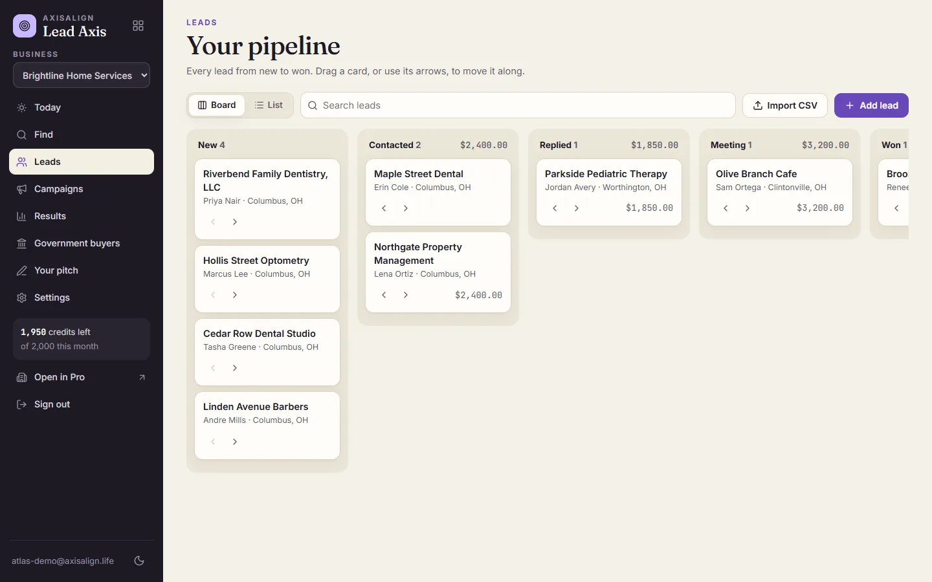Move Northgate Property Management forward with its right arrow
Image resolution: width=932 pixels, height=582 pixels.
click(406, 295)
